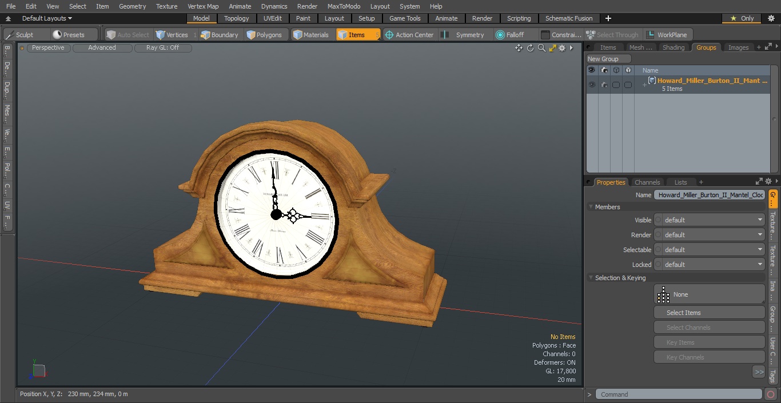Viewport: 781px width, 403px height.
Task: Click the None keying set button
Action: pyautogui.click(x=709, y=294)
